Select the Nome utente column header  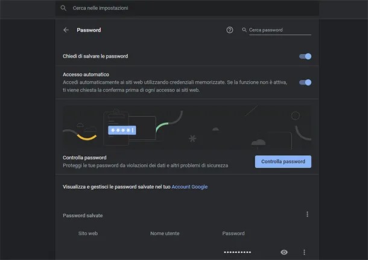click(x=165, y=233)
